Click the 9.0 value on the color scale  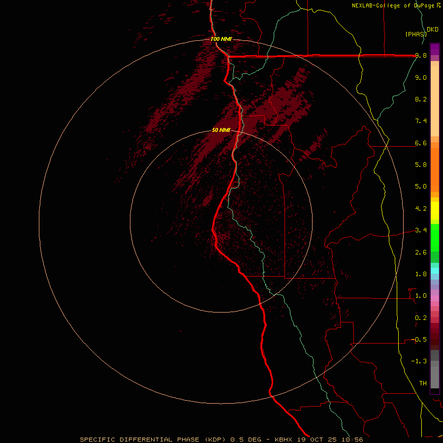click(x=421, y=77)
